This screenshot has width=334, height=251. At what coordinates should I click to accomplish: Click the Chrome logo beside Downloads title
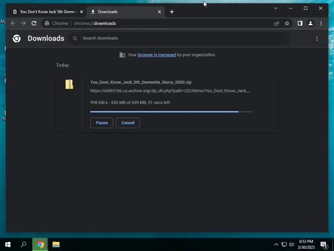coord(17,39)
